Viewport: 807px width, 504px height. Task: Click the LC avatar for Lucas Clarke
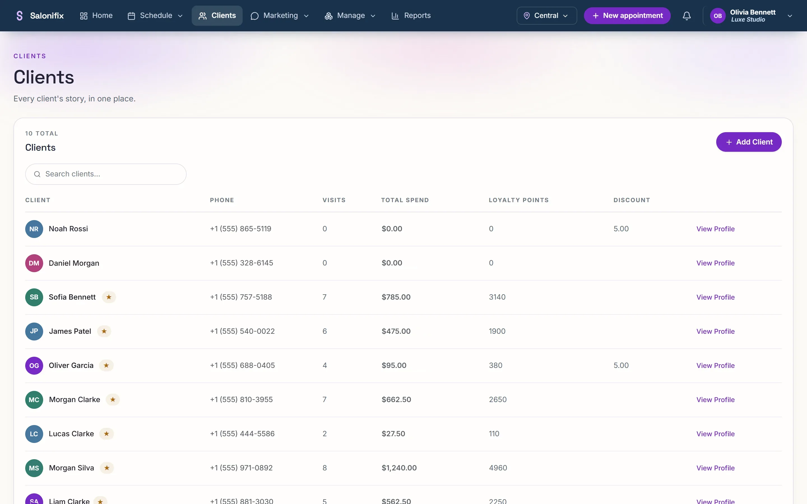34,434
